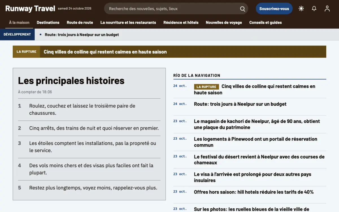
Task: Open breaking banner headline Cinq villes de colline
Action: pos(105,52)
